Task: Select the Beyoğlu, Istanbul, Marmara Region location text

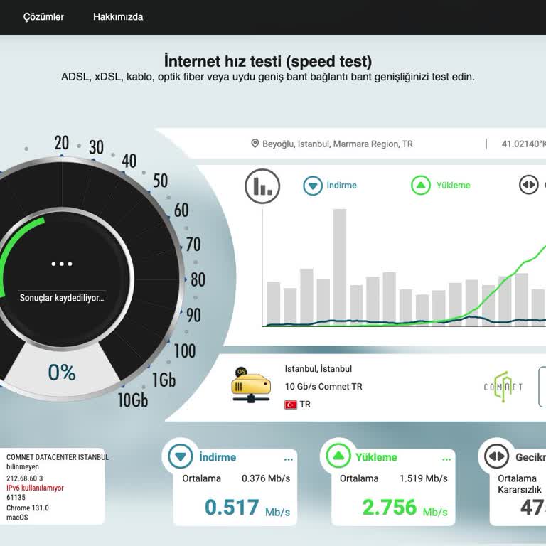Action: (x=337, y=144)
